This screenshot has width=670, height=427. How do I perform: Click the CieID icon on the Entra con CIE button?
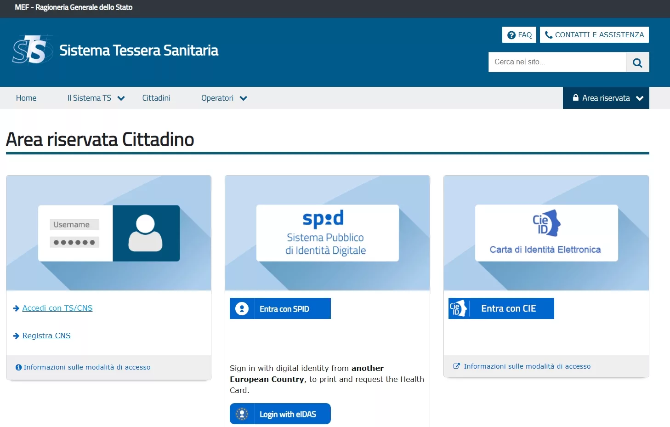pyautogui.click(x=459, y=308)
